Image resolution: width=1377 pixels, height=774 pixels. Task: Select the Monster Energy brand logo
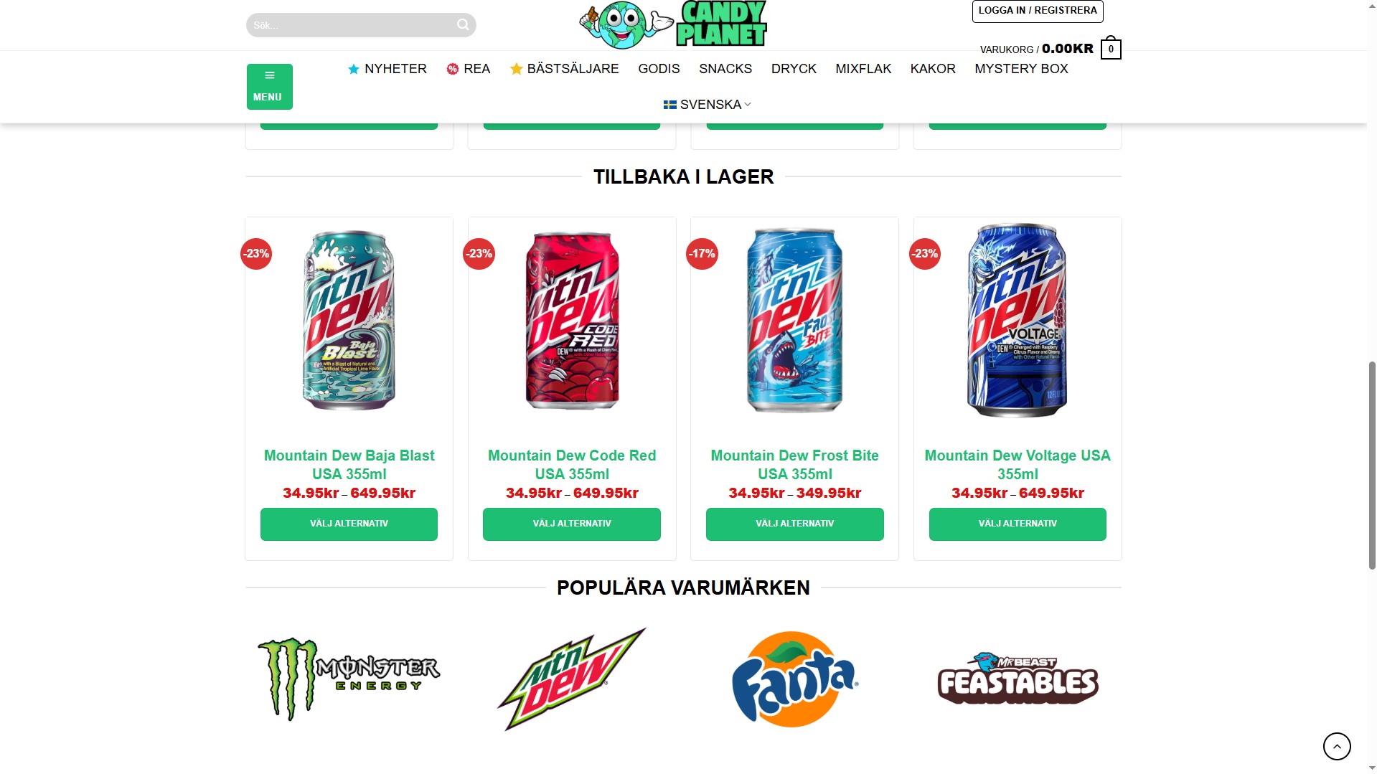[349, 679]
